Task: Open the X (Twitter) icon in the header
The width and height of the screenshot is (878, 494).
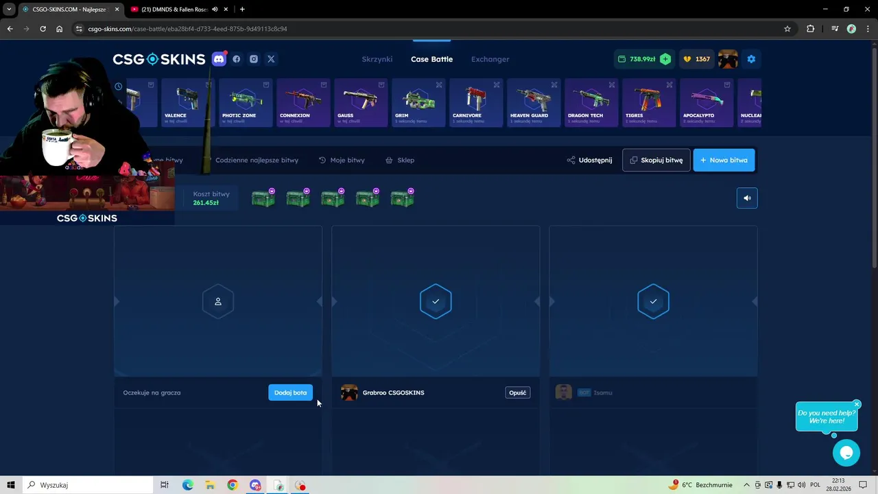Action: pyautogui.click(x=271, y=59)
